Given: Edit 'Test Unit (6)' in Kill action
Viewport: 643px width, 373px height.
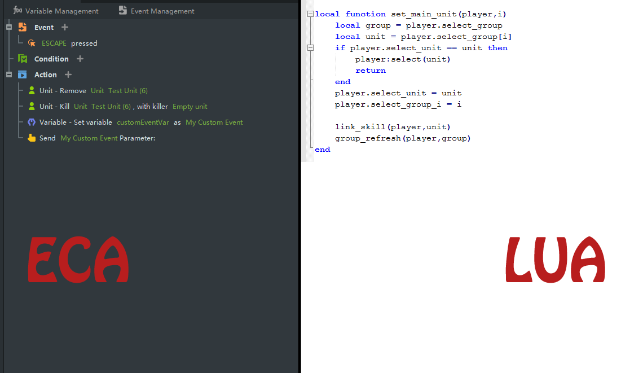Looking at the screenshot, I should [111, 106].
